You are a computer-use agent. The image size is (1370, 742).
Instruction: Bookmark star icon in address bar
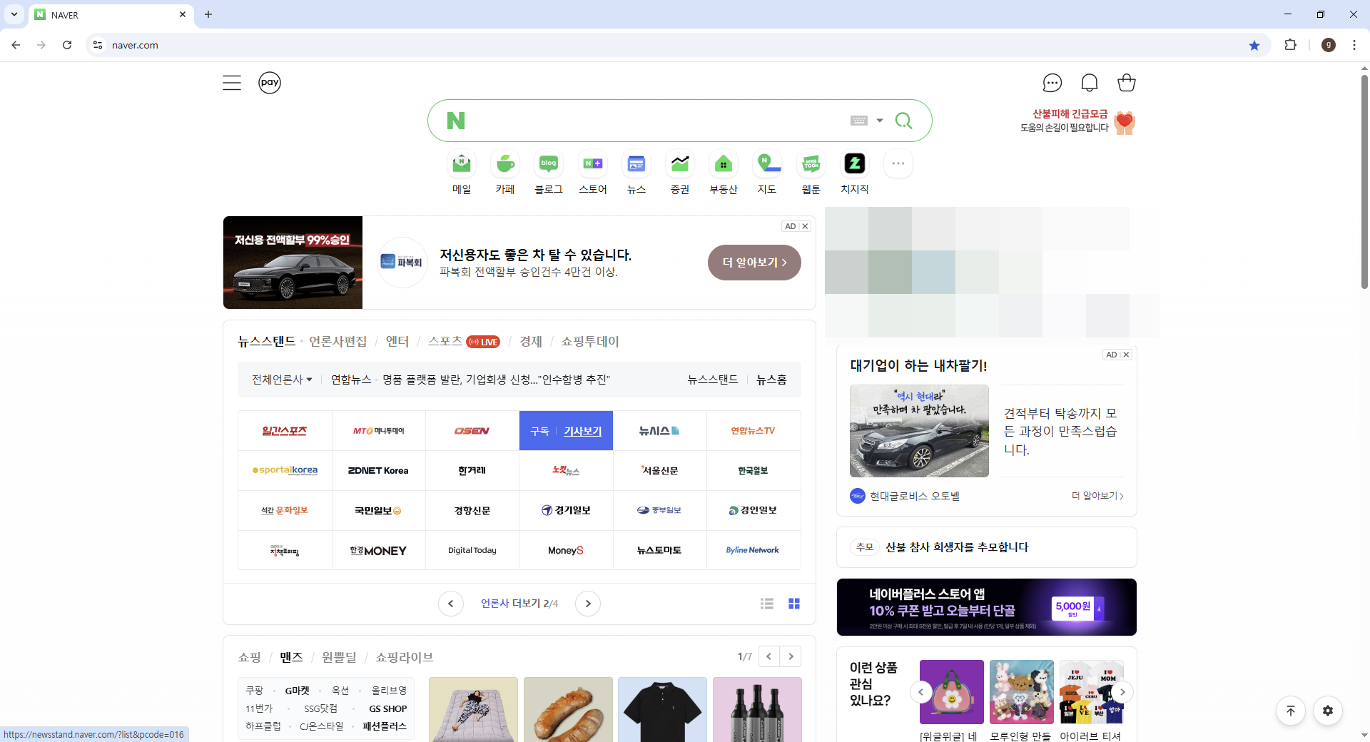coord(1254,45)
